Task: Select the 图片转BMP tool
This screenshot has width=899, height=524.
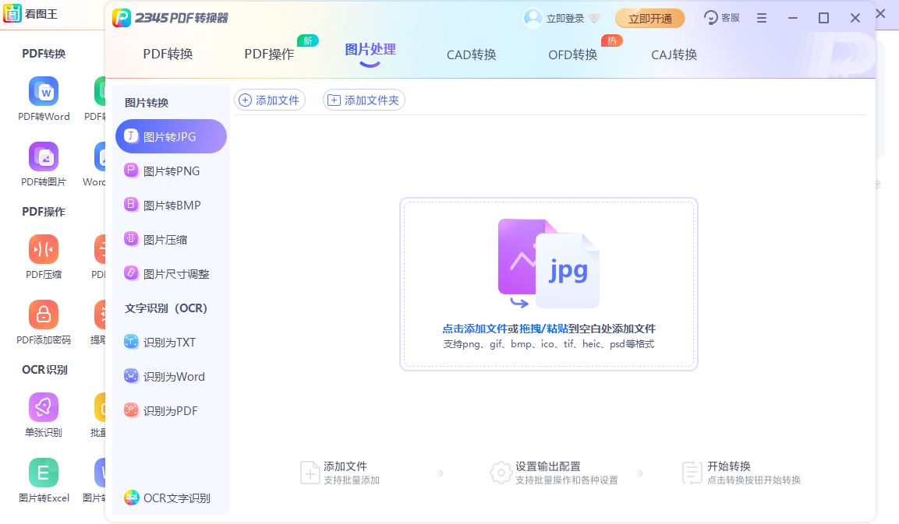Action: [x=170, y=205]
